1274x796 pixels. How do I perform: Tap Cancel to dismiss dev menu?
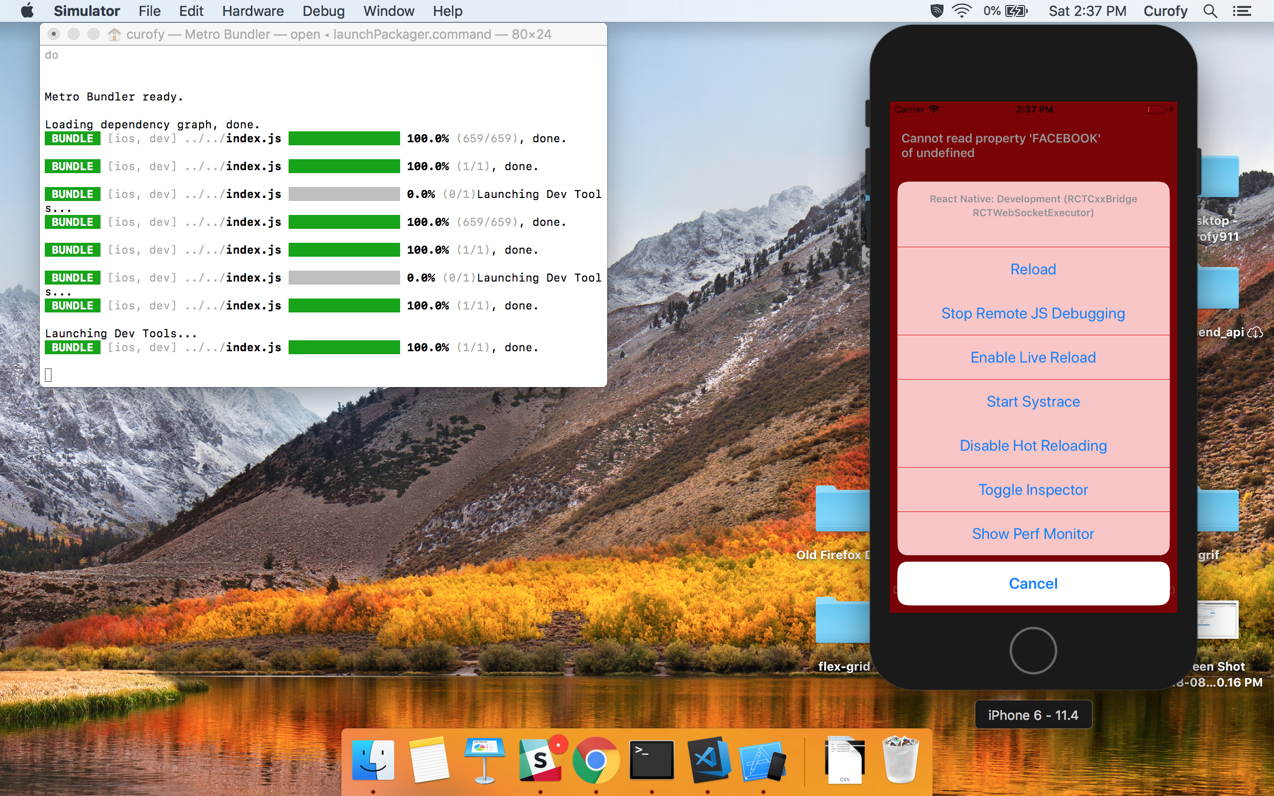[x=1032, y=583]
